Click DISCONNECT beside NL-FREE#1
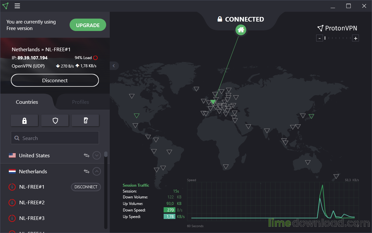372x233 pixels. 86,187
